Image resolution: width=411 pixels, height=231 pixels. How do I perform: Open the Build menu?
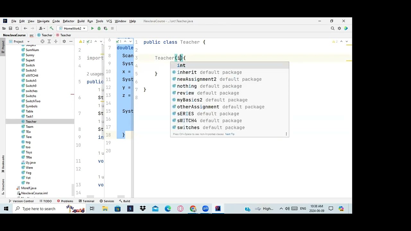coord(81,21)
